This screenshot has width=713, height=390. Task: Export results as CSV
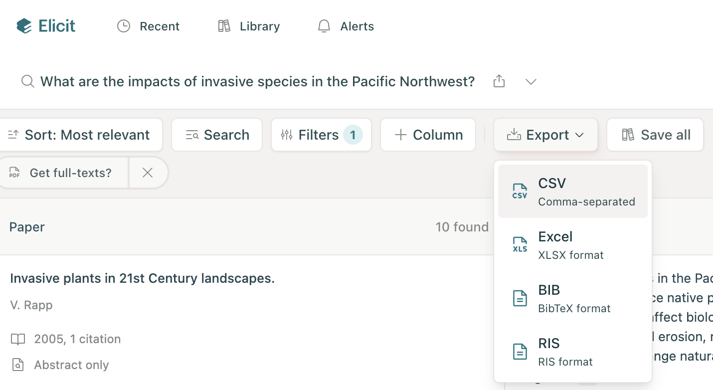tap(572, 192)
